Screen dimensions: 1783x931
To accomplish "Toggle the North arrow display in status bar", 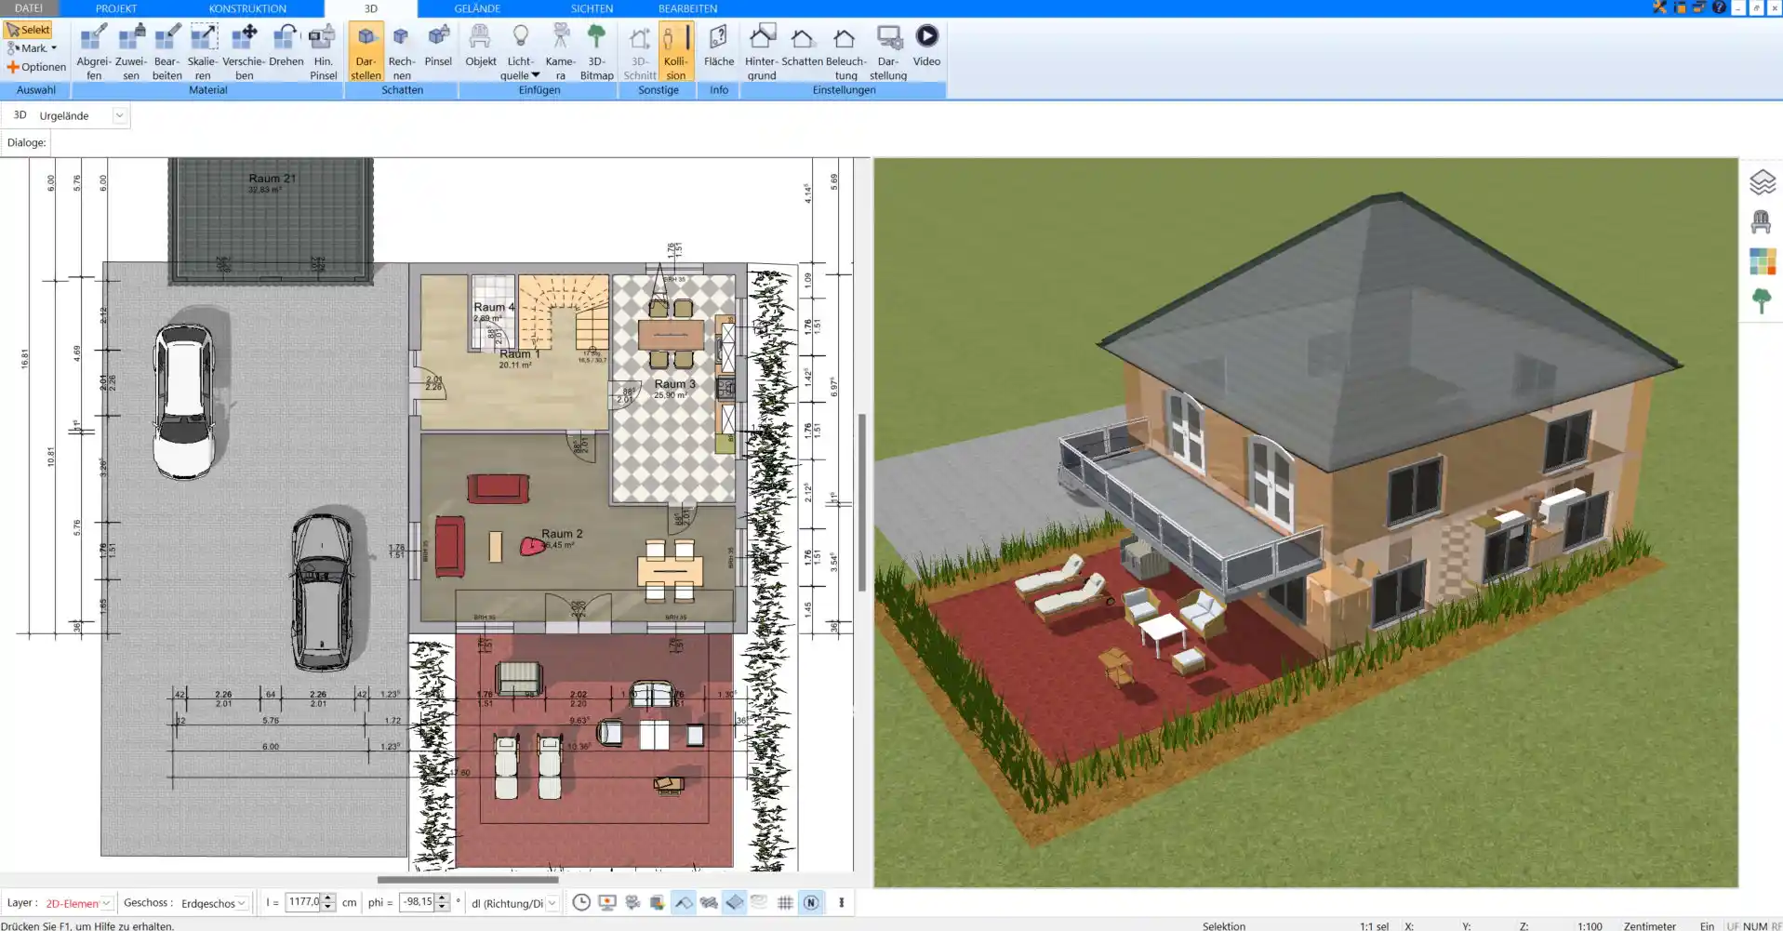I will [x=811, y=902].
